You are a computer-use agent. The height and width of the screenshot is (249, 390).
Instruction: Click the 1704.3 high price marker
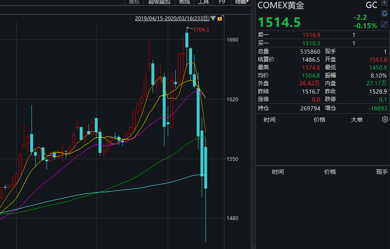pos(201,29)
